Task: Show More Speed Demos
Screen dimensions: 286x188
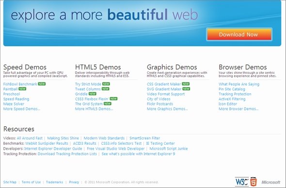Action: pyautogui.click(x=22, y=109)
